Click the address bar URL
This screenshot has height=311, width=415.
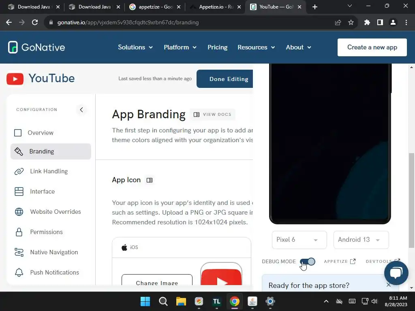click(128, 23)
